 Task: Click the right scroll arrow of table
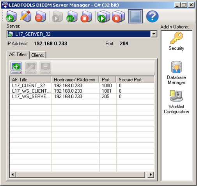(151, 175)
